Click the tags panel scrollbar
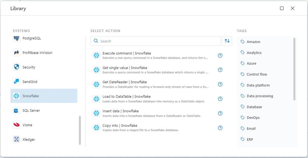This screenshot has height=158, width=308. (294, 69)
